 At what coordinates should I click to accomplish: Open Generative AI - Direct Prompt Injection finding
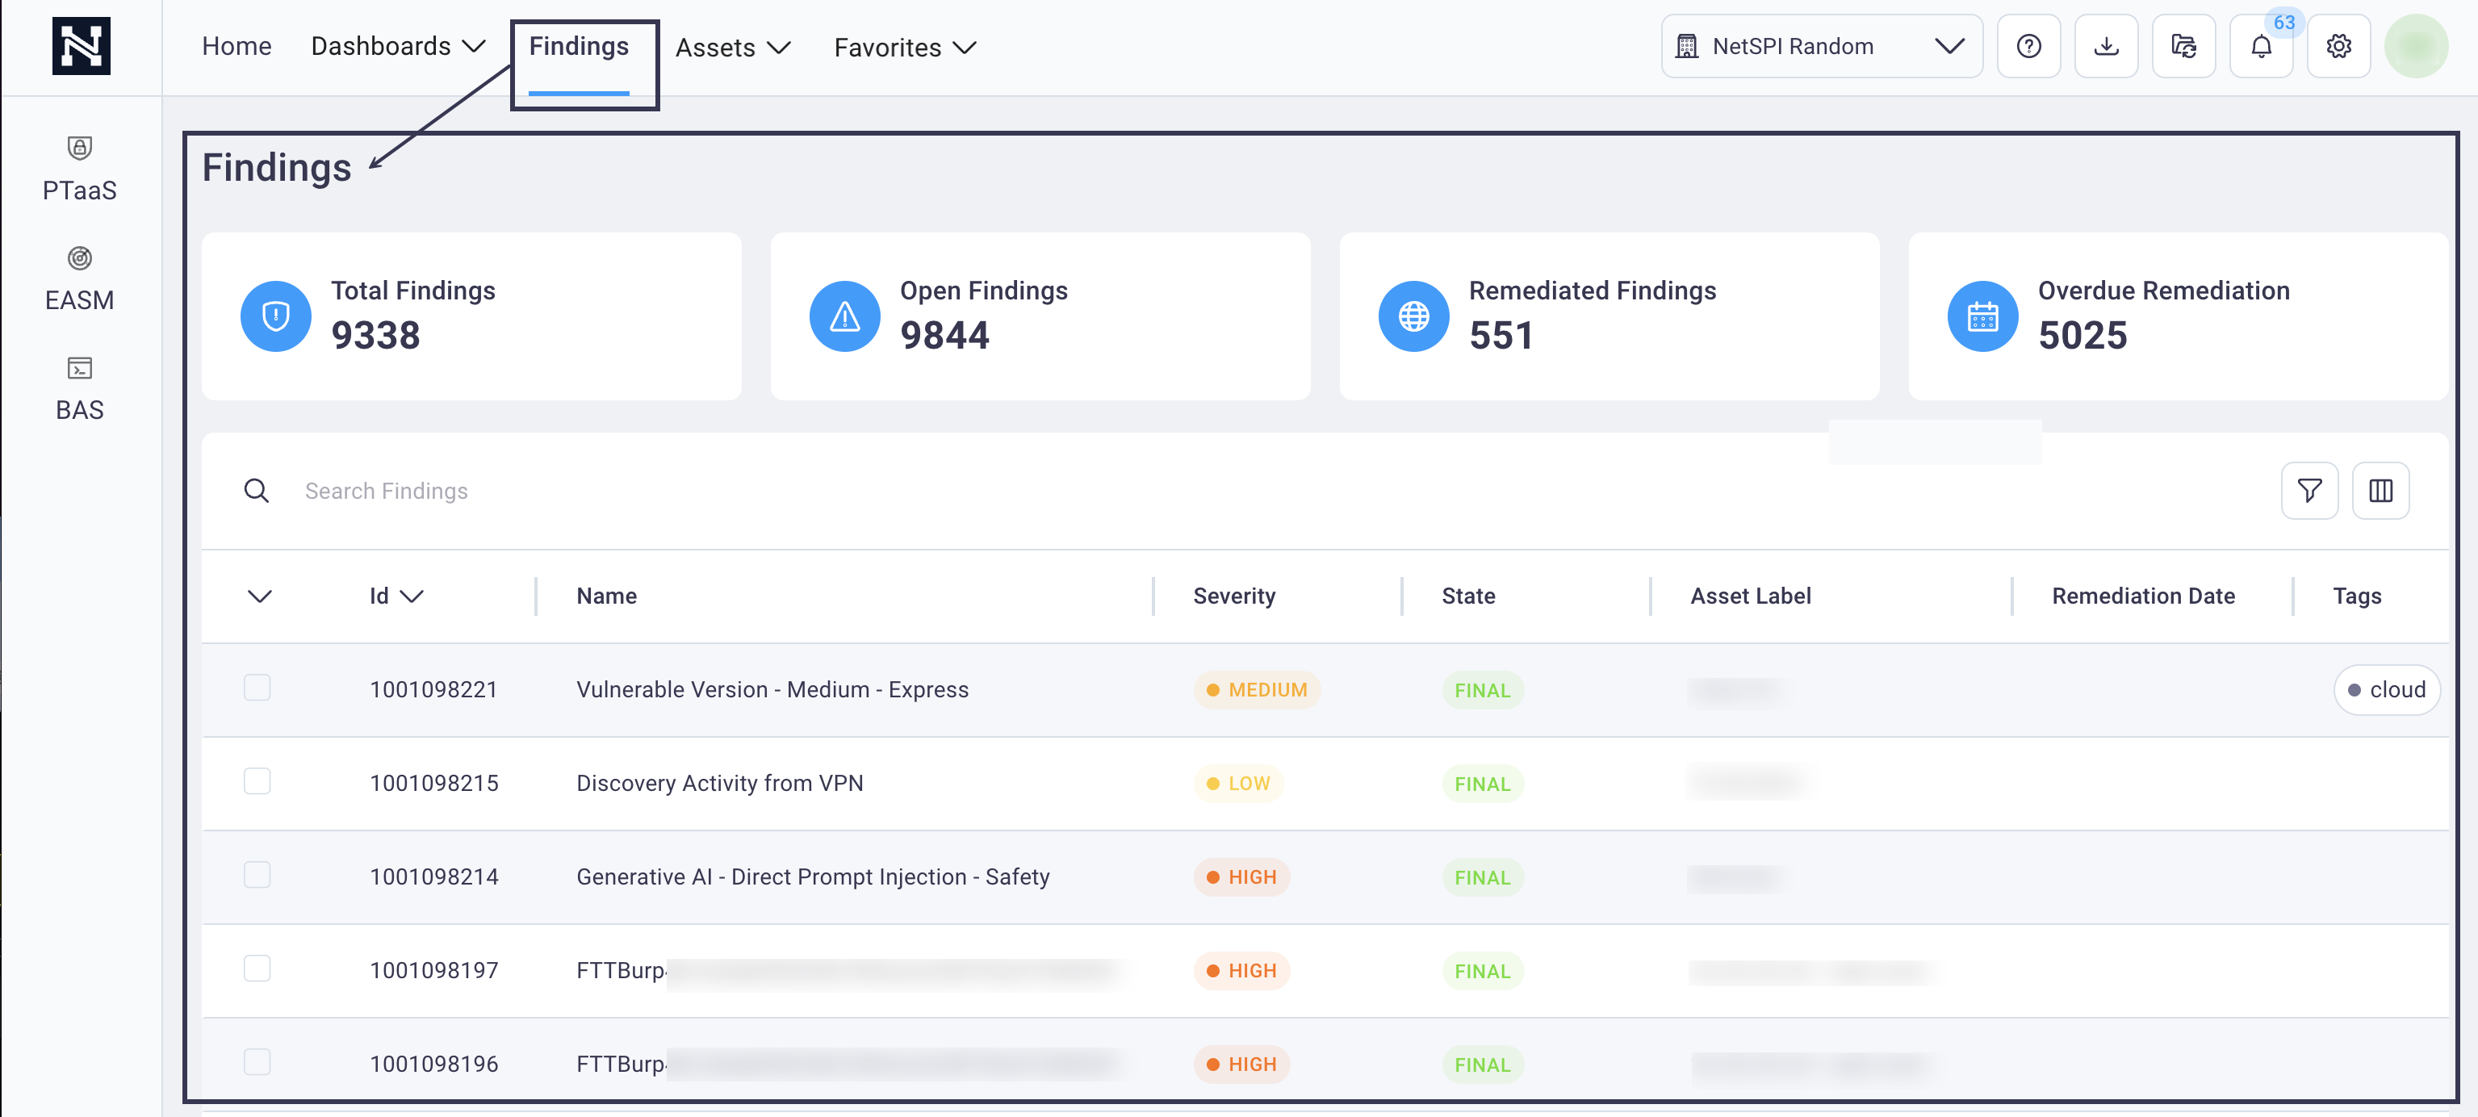(x=813, y=876)
